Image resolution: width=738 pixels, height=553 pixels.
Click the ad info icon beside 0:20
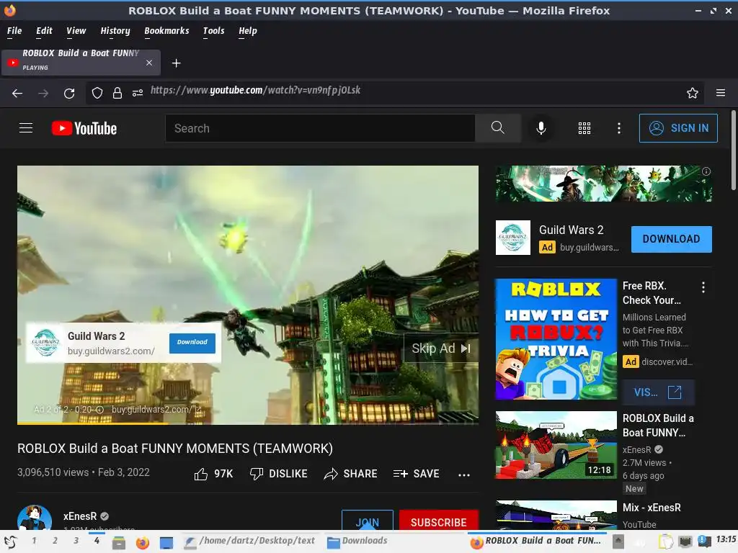(99, 410)
